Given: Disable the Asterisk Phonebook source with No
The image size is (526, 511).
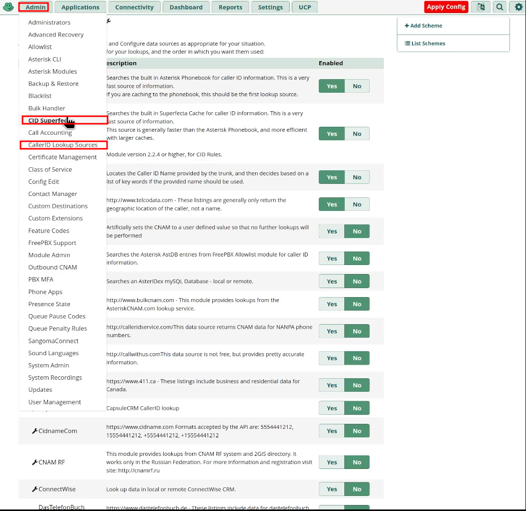Looking at the screenshot, I should [x=357, y=86].
